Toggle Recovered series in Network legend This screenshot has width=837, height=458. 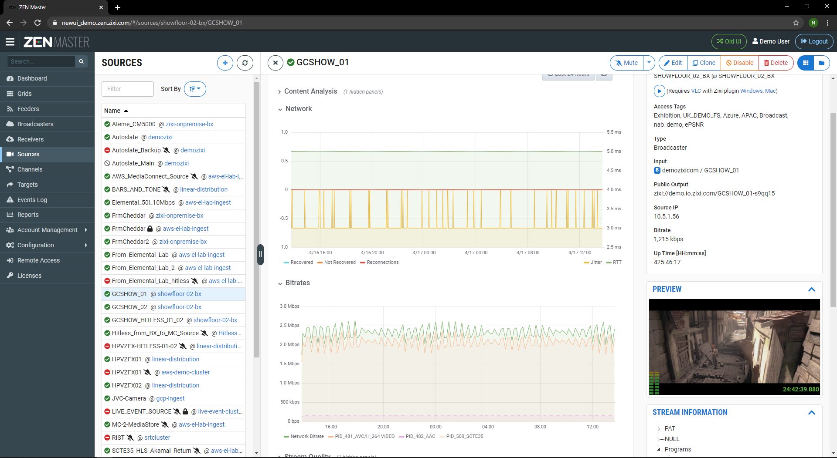click(301, 263)
